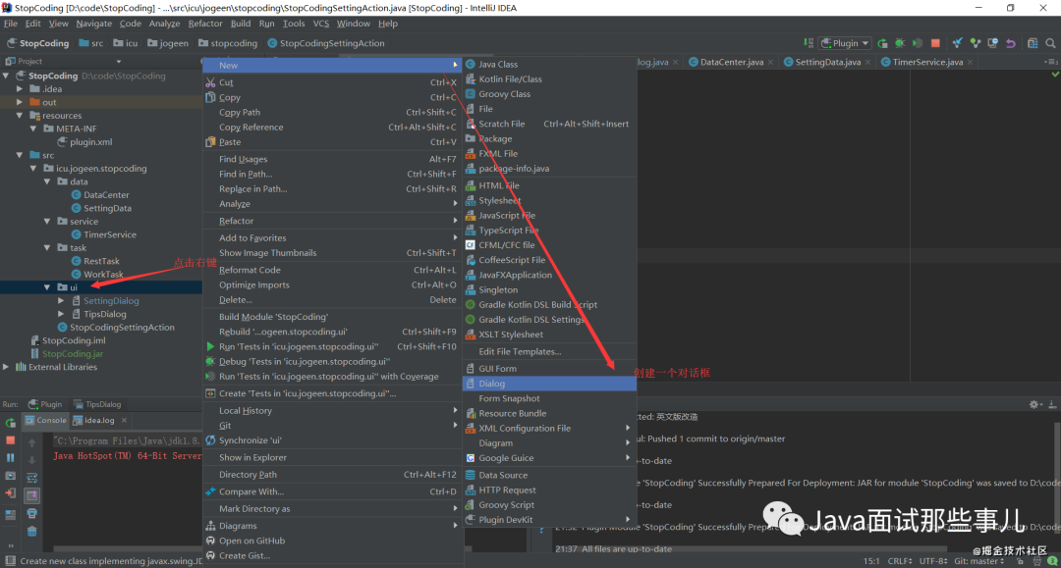Click Copy Path in the context menu

[332, 112]
